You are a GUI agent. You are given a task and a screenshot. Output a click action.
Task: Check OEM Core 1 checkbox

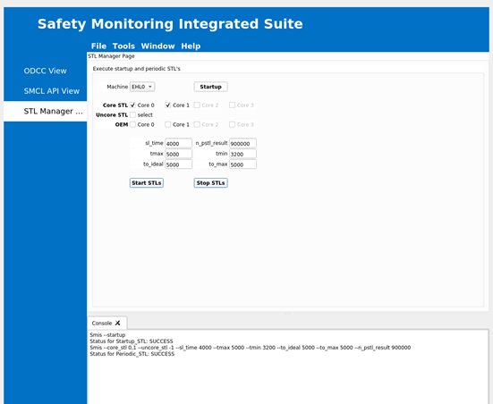point(168,124)
